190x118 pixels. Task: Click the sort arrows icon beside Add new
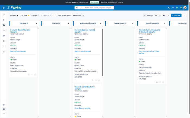pyautogui.click(x=168, y=16)
